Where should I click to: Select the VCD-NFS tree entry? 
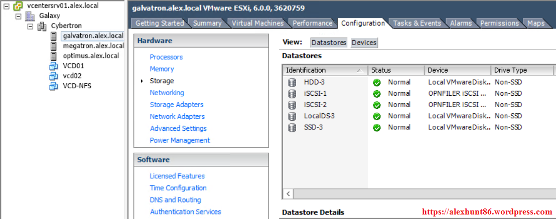tap(77, 86)
